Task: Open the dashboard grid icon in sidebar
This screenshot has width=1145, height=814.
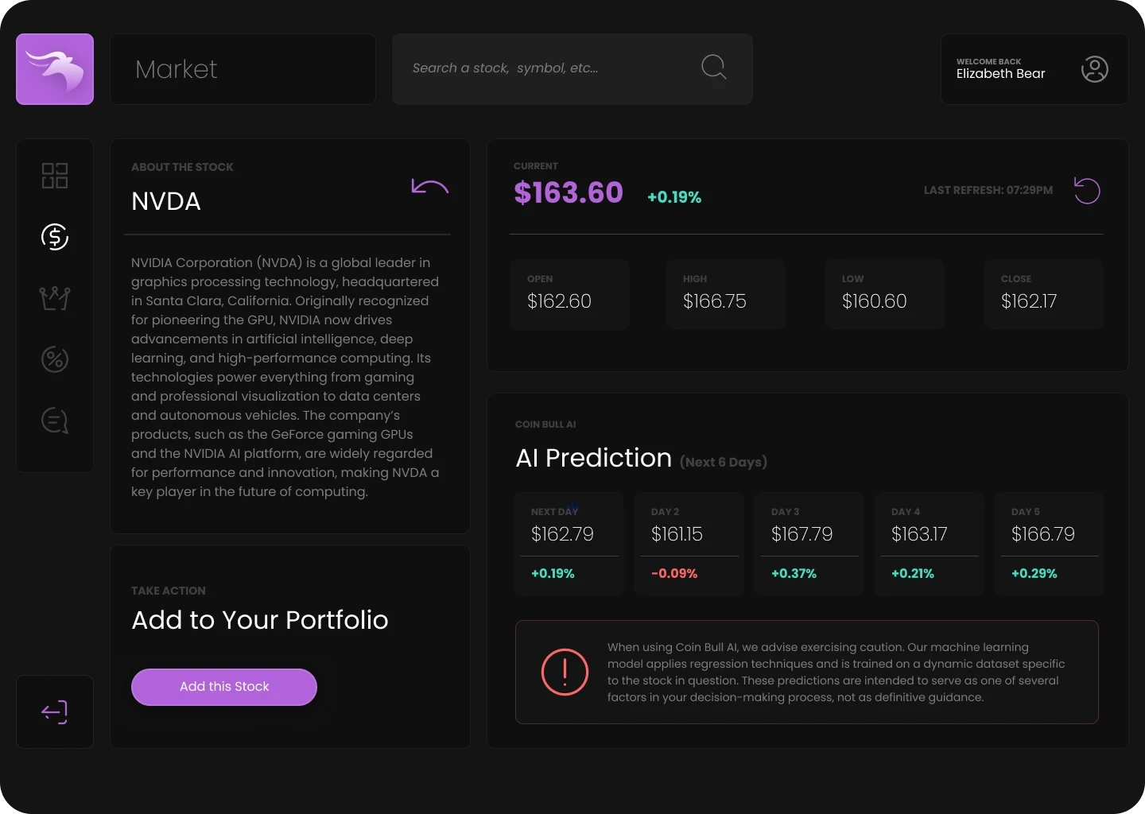Action: tap(55, 176)
